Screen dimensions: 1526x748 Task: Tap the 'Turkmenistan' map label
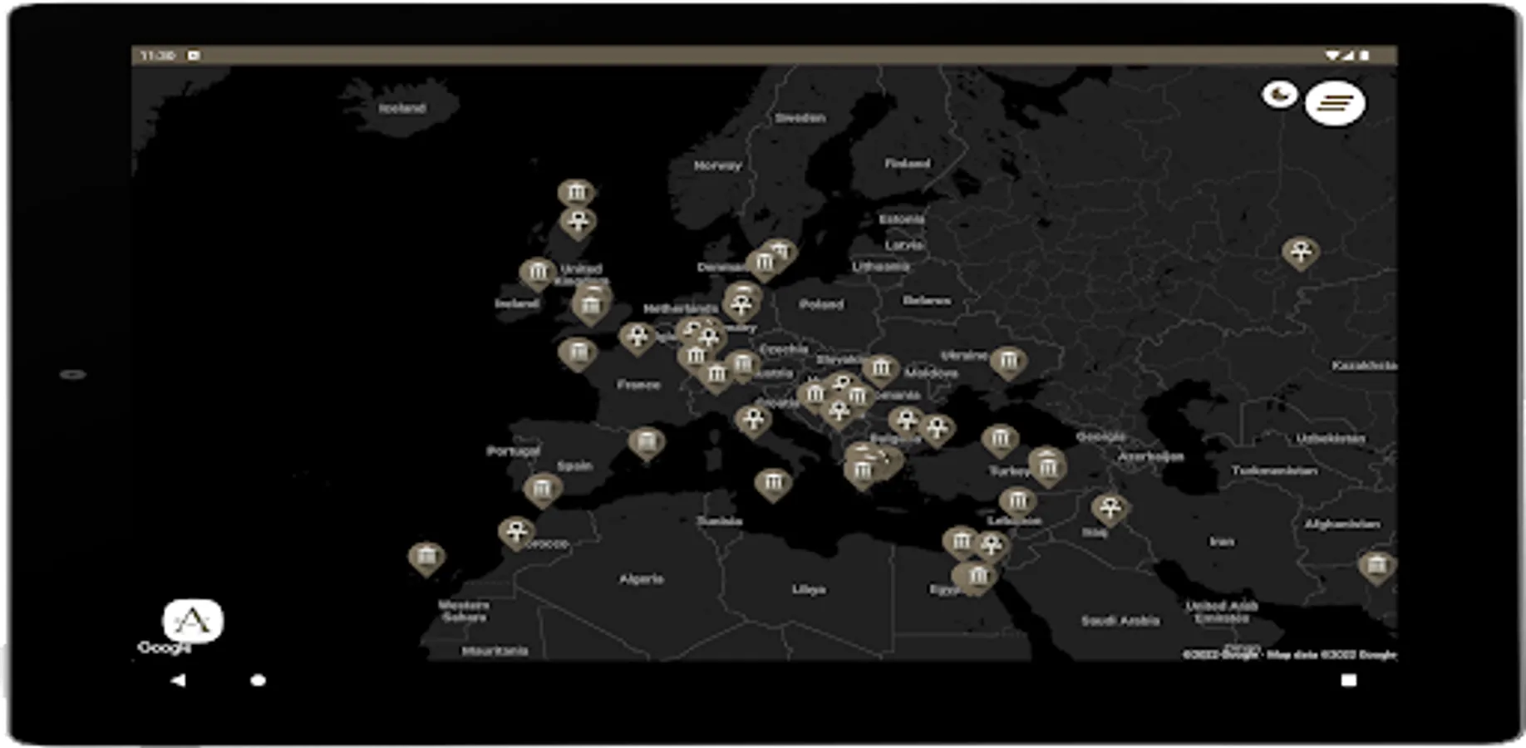1274,470
